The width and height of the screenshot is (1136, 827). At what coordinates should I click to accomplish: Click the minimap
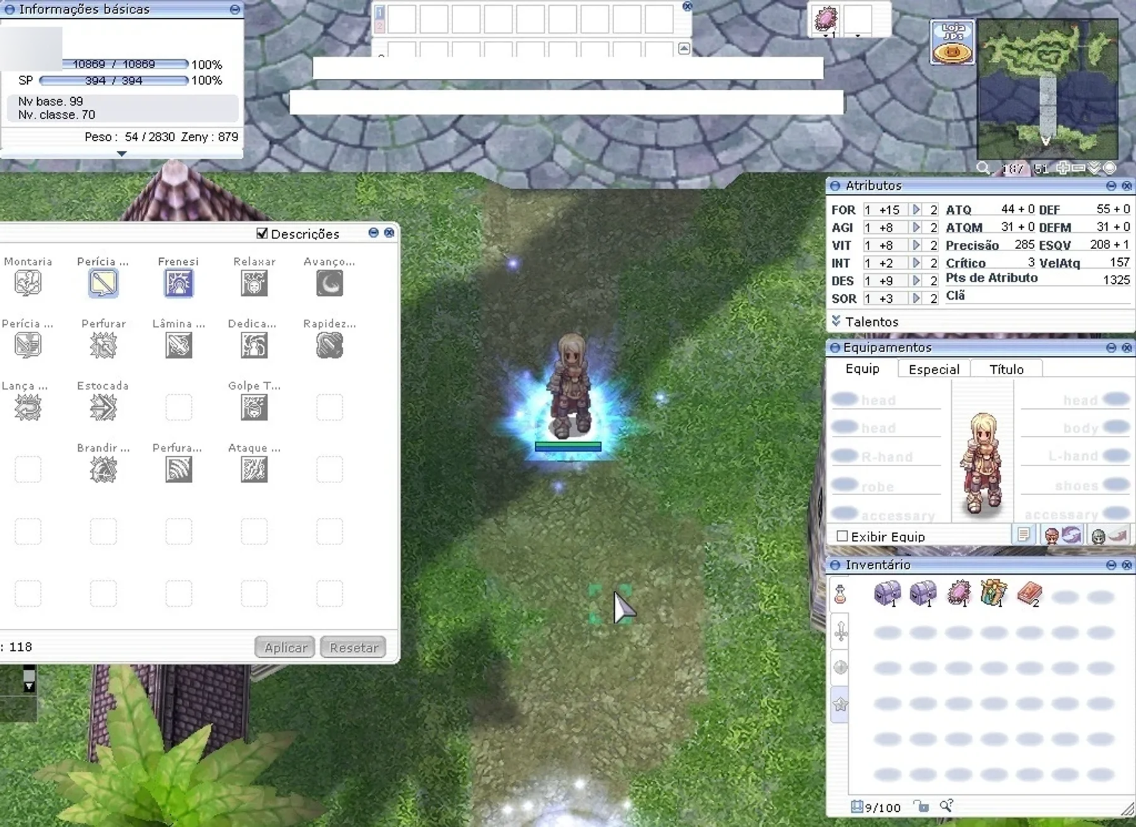coord(1048,89)
